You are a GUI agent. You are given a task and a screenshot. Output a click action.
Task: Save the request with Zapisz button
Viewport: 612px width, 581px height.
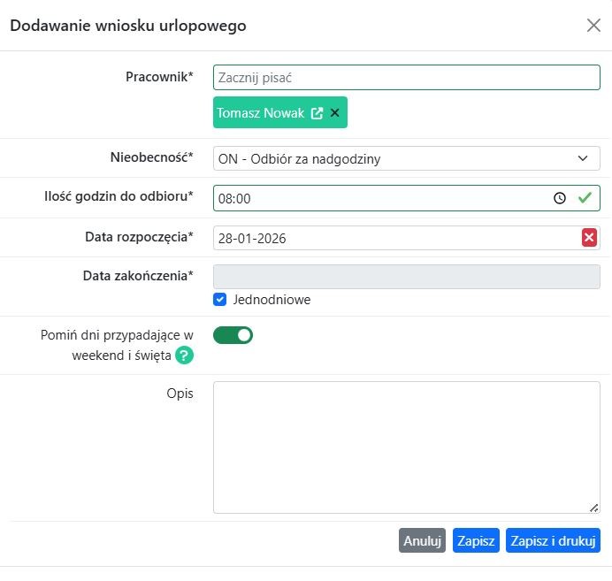tap(476, 540)
